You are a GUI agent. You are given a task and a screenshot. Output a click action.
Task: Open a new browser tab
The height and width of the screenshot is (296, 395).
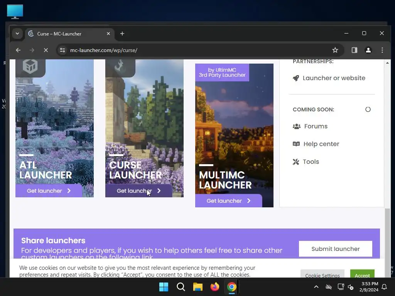coord(122,34)
